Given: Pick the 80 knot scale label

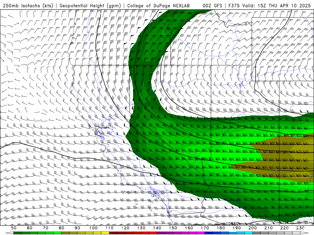Looking at the screenshot, I should (x=62, y=228).
